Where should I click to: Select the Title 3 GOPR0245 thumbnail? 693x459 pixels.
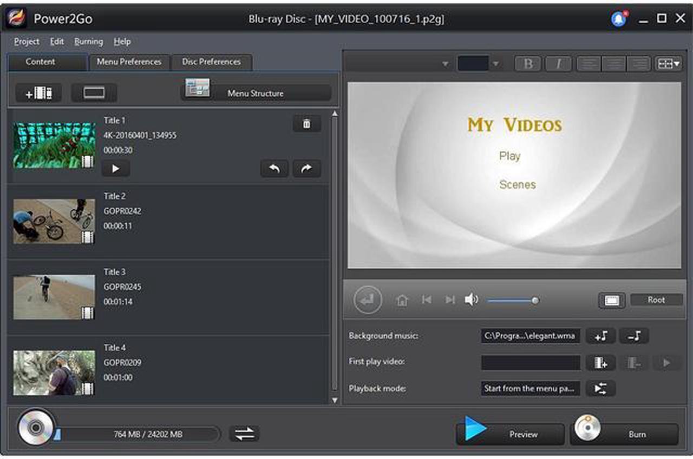point(54,297)
